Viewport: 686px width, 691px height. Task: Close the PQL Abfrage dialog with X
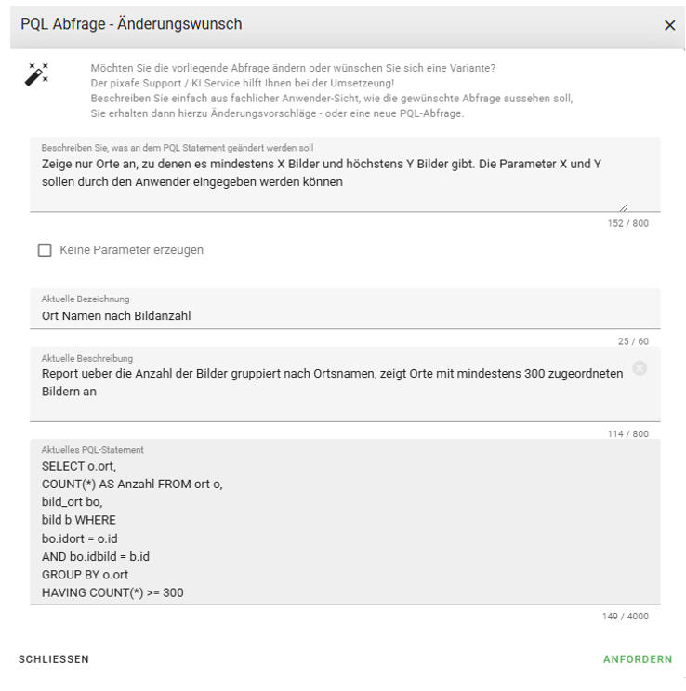coord(669,25)
